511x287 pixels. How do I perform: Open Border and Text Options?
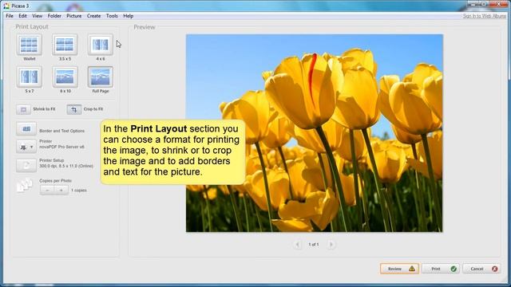click(x=26, y=129)
